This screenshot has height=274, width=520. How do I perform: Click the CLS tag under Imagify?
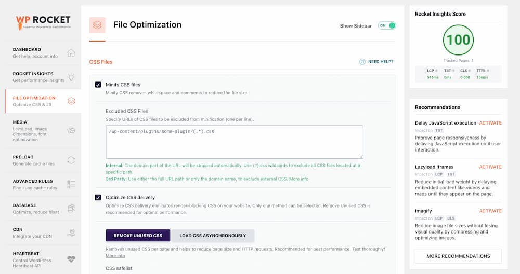point(451,218)
